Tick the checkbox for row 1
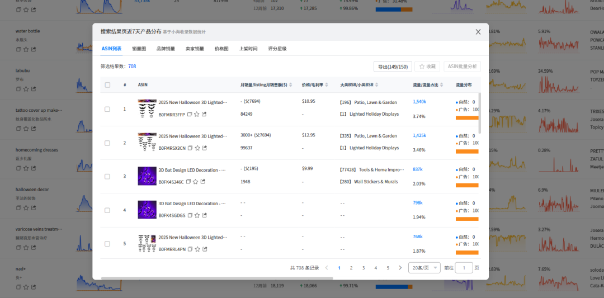This screenshot has width=604, height=298. coord(107,109)
